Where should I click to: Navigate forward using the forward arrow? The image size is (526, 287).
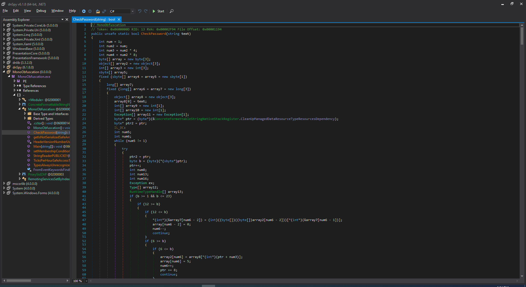90,11
